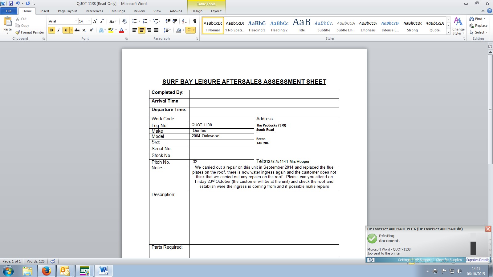Viewport: 493px width, 277px height.
Task: Minimize the ribbon with the caret icon
Action: point(483,11)
